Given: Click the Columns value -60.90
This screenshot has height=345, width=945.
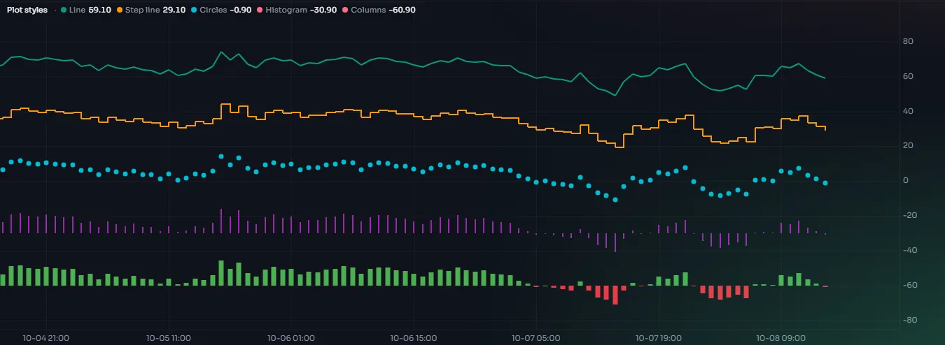Looking at the screenshot, I should click(x=401, y=10).
